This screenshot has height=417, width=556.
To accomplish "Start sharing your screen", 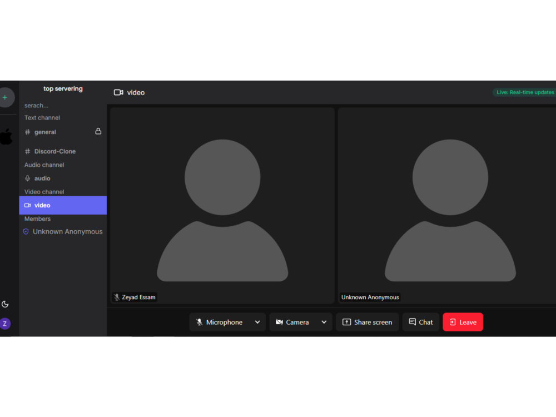I will pyautogui.click(x=368, y=322).
